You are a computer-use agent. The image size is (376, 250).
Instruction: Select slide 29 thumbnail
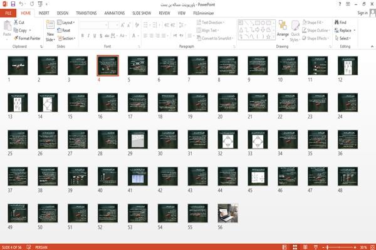[x=138, y=140]
